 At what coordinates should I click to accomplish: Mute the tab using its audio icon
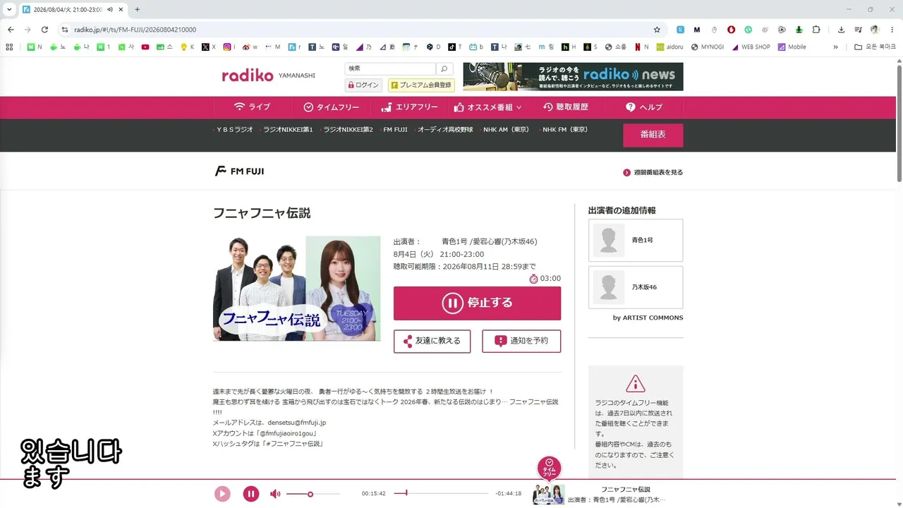(110, 9)
